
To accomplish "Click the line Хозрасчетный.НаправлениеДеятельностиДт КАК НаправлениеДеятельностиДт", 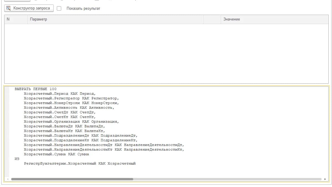I will click(104, 145).
